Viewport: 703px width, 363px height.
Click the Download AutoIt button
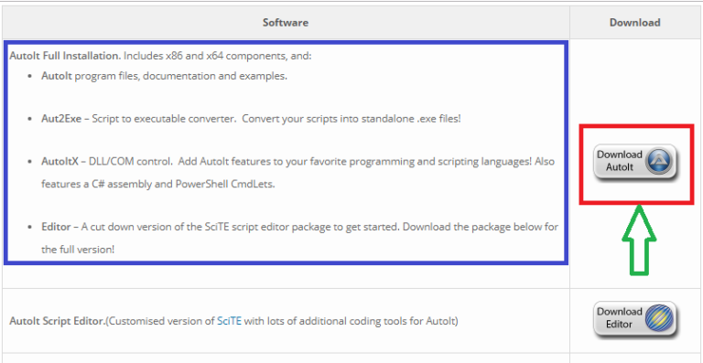click(635, 162)
